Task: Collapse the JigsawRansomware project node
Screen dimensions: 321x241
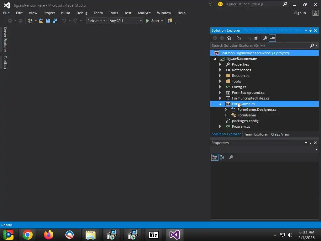Action: (x=215, y=59)
